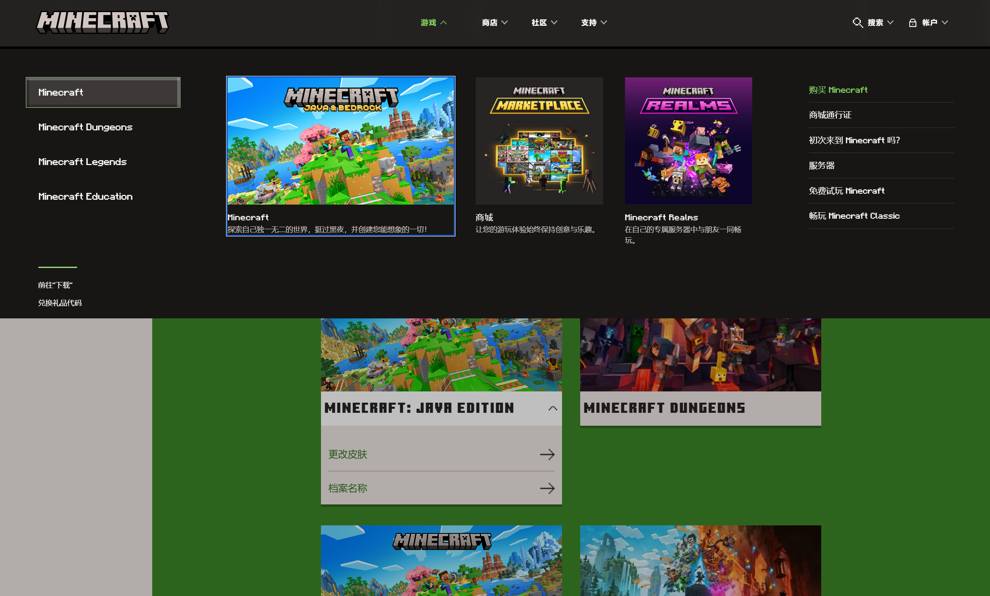Collapse Minecraft: Java Edition card chevron
The image size is (990, 596).
[552, 408]
